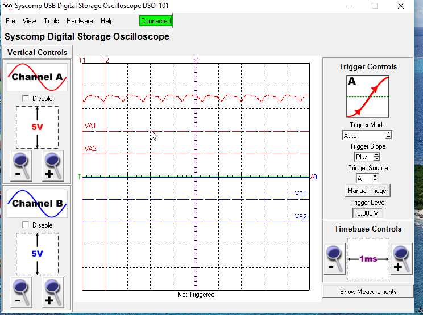This screenshot has width=423, height=315.
Task: Zoom in Channel B vertical scale
Action: (x=53, y=292)
